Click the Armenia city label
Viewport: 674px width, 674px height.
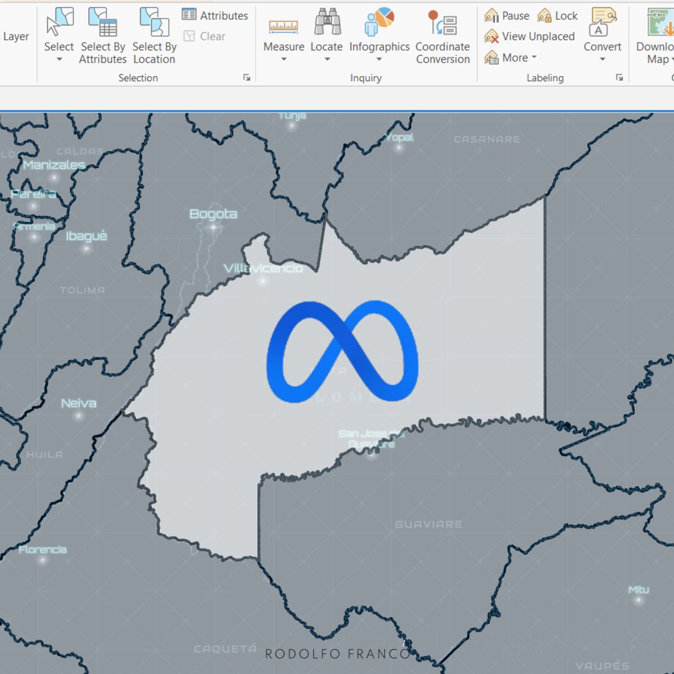[x=34, y=226]
